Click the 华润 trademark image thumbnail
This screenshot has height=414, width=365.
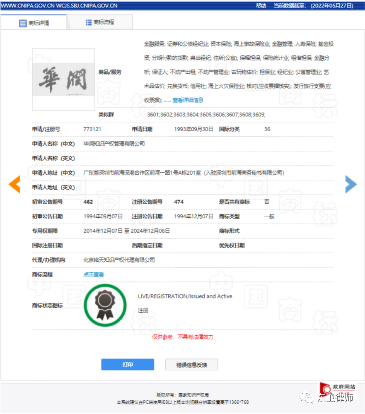tap(63, 79)
